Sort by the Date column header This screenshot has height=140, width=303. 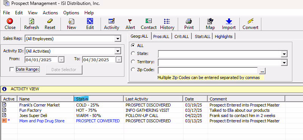coord(195,99)
